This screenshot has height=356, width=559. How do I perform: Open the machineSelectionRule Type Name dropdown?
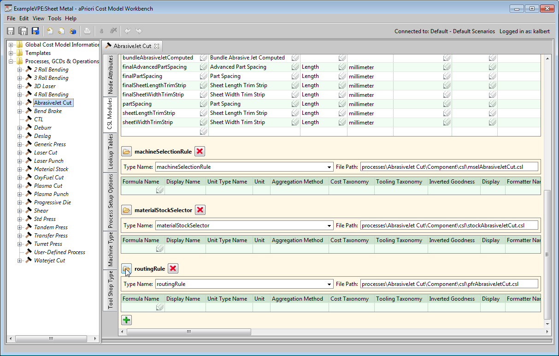click(329, 167)
